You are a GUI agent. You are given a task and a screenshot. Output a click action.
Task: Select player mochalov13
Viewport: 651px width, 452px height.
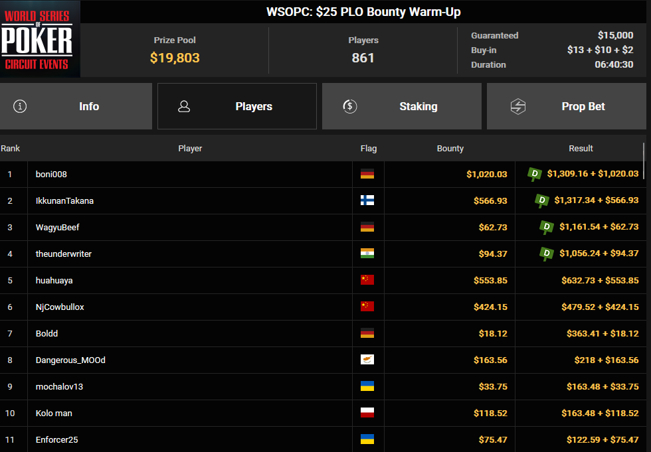[59, 386]
